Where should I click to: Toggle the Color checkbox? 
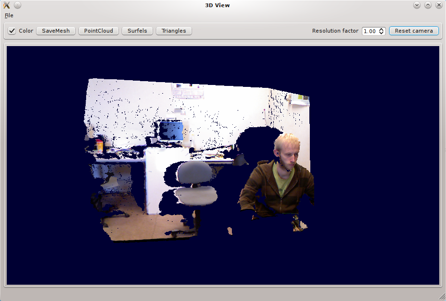tap(12, 31)
